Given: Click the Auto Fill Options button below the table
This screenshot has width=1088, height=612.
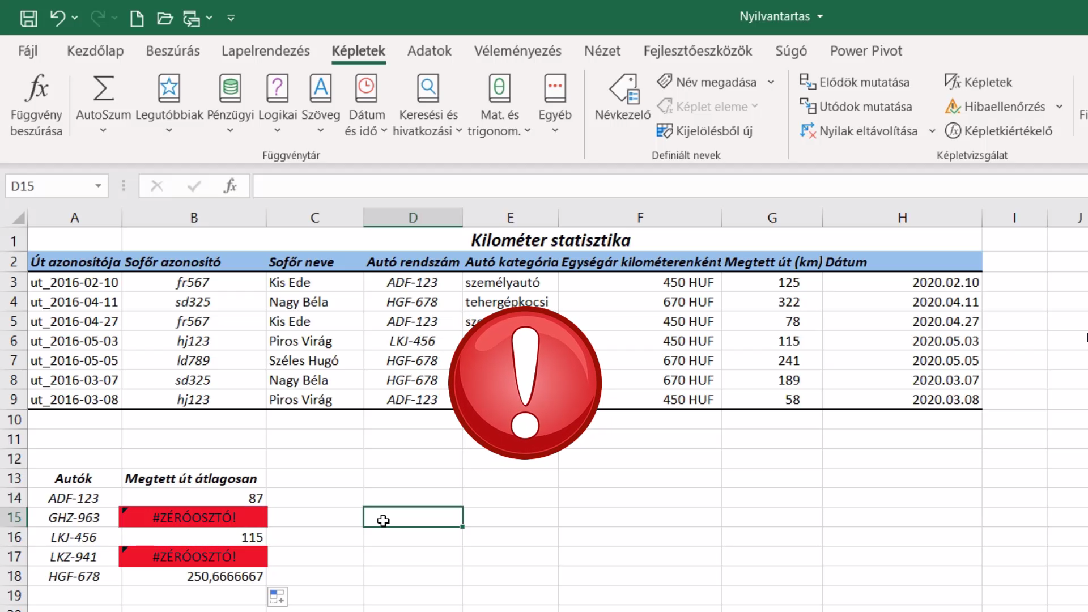Looking at the screenshot, I should pos(277,596).
